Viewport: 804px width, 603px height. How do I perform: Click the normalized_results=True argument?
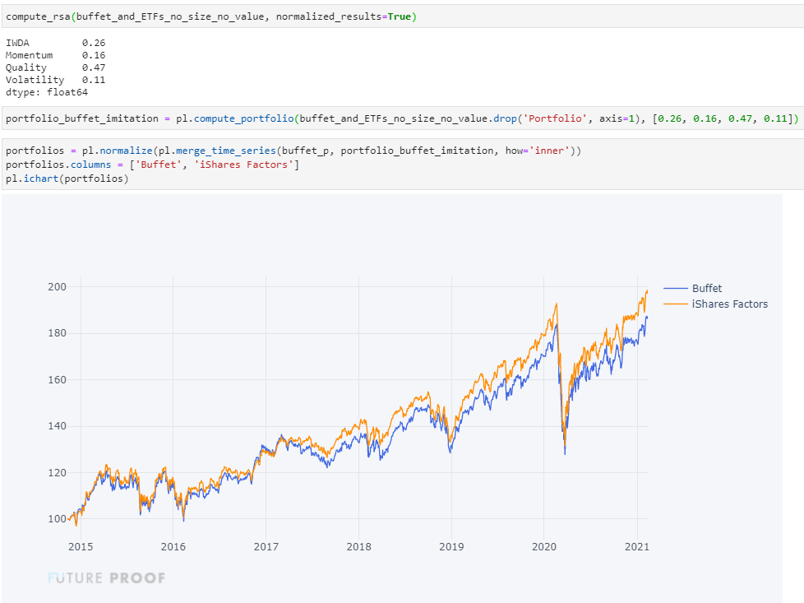coord(345,16)
